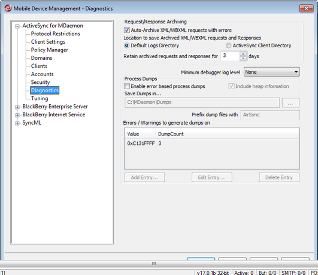
Task: Enable error based process dumps checkbox
Action: pos(127,86)
